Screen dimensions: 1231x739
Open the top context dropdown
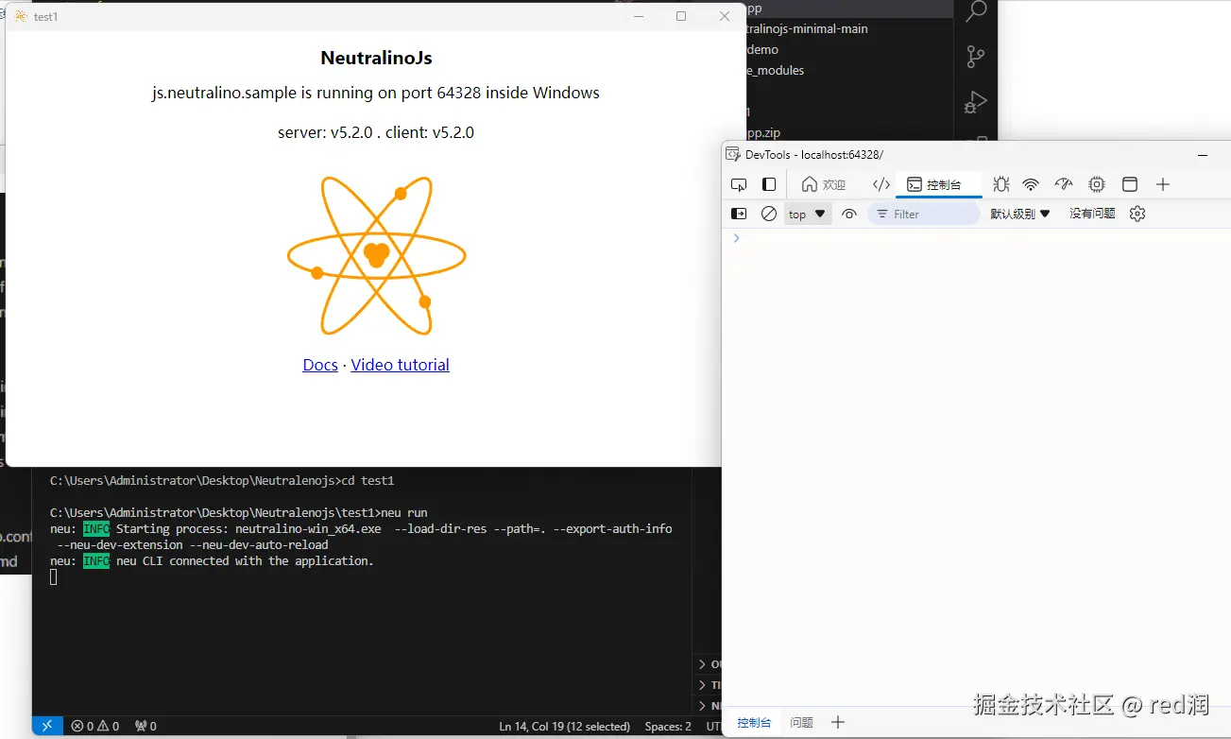(807, 214)
